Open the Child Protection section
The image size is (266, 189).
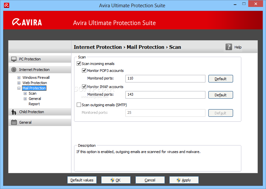(x=40, y=112)
